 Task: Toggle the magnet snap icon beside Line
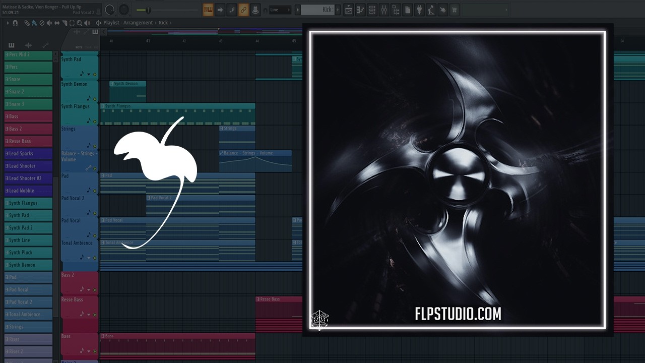[265, 10]
